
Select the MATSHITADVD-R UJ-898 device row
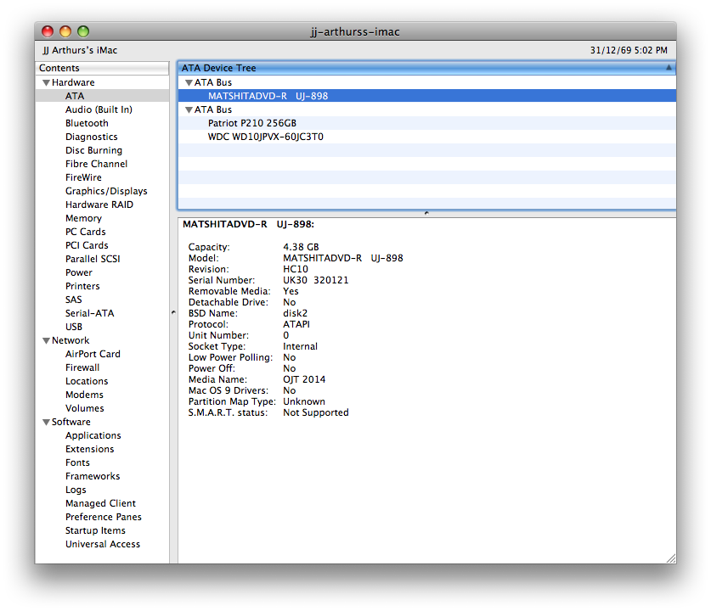(426, 96)
